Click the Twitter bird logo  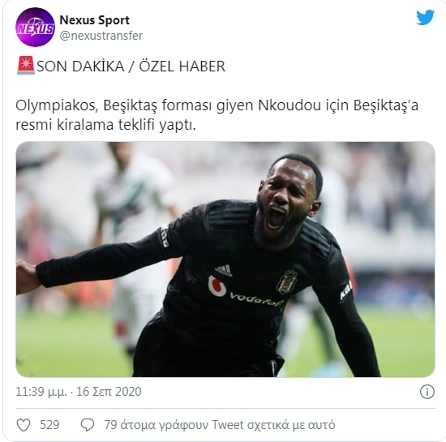tap(425, 18)
